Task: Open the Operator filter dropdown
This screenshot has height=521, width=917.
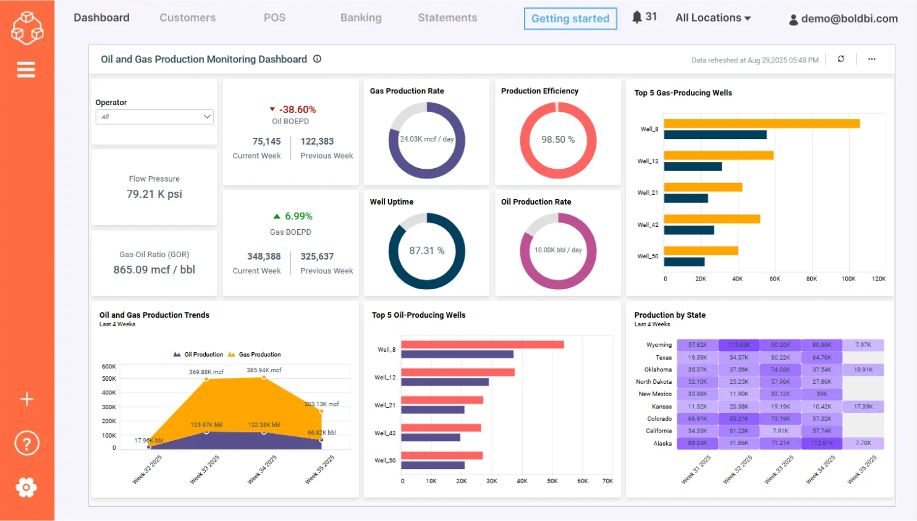Action: pos(154,117)
